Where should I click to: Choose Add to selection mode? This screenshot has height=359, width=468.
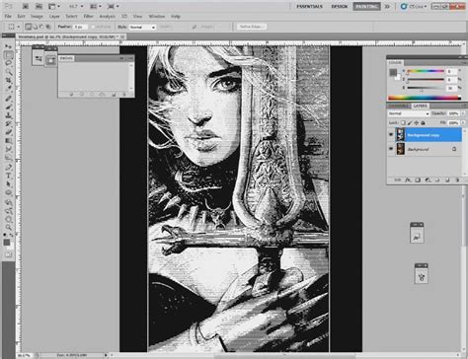(x=35, y=27)
